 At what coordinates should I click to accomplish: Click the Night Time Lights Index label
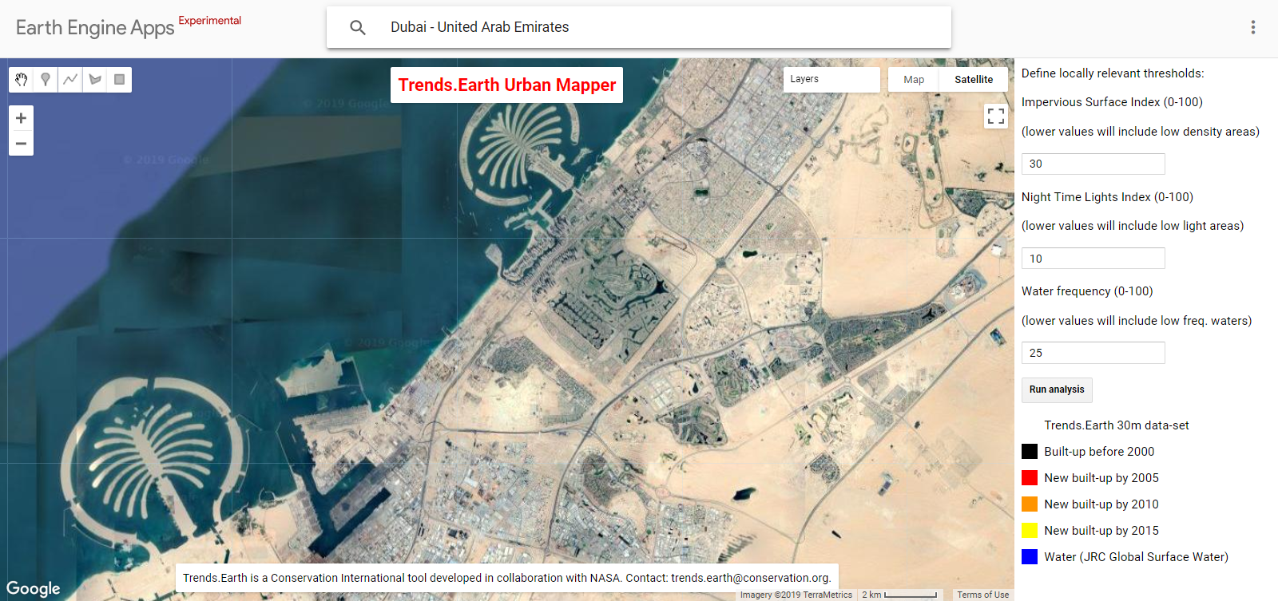[1107, 197]
